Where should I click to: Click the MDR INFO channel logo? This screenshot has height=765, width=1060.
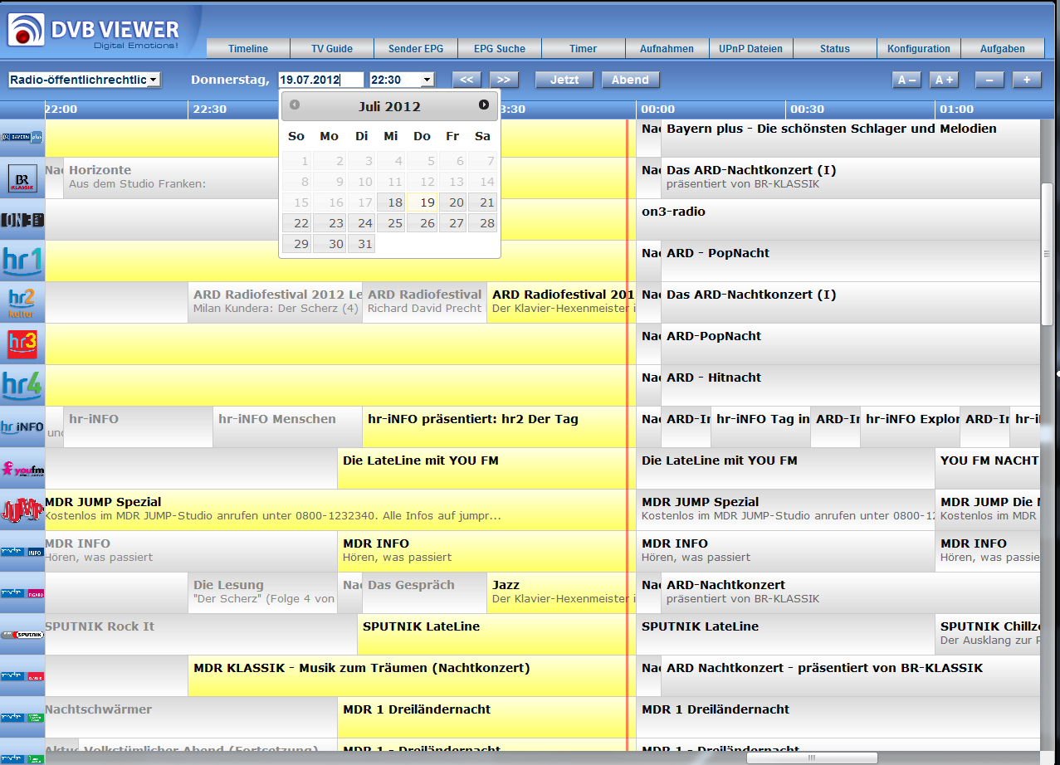click(x=22, y=552)
